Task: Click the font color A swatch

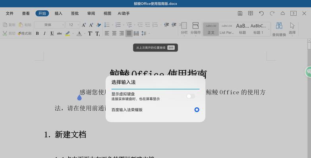Action: 79,34
